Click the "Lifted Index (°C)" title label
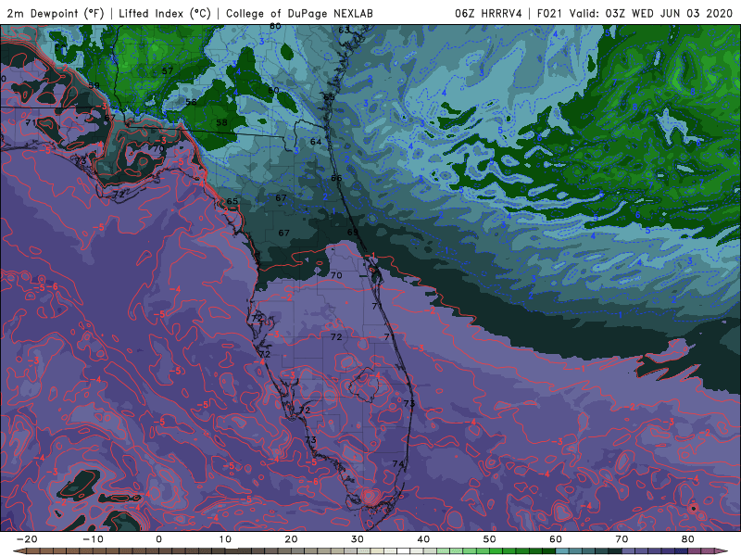The height and width of the screenshot is (556, 741). click(165, 14)
